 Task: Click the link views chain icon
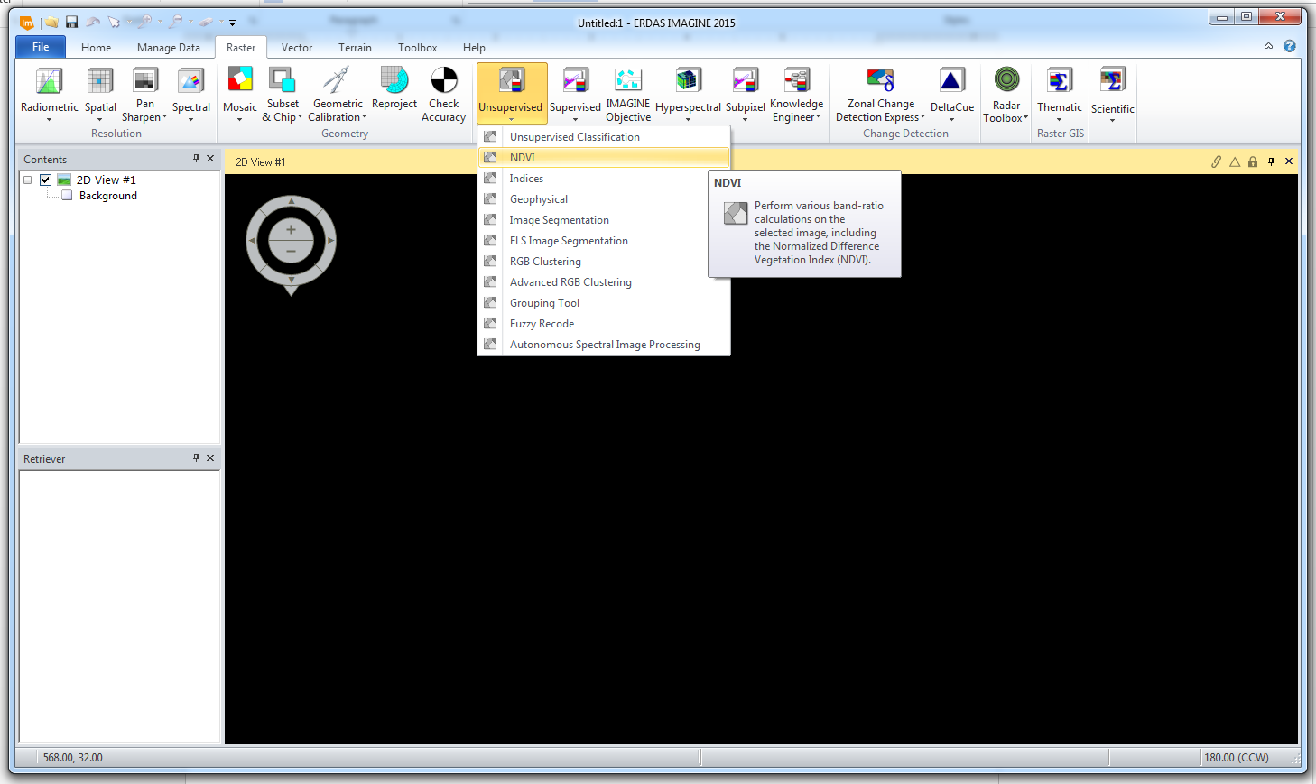[1216, 161]
